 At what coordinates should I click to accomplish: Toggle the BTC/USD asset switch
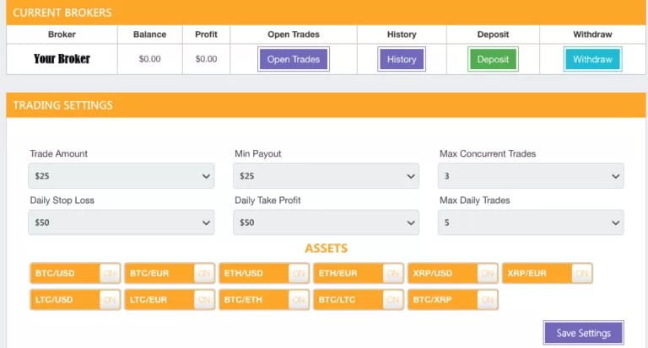(109, 273)
